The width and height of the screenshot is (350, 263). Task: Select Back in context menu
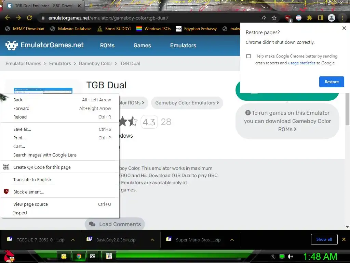tap(60, 100)
